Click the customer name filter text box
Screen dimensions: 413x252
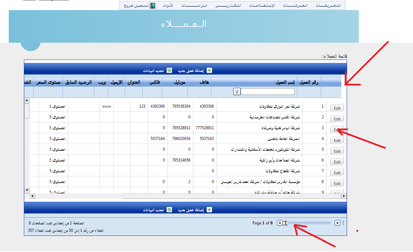pos(268,92)
